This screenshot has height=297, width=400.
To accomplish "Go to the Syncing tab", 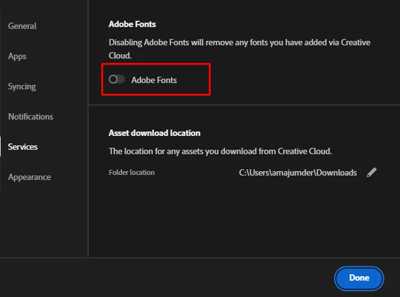I will point(22,86).
